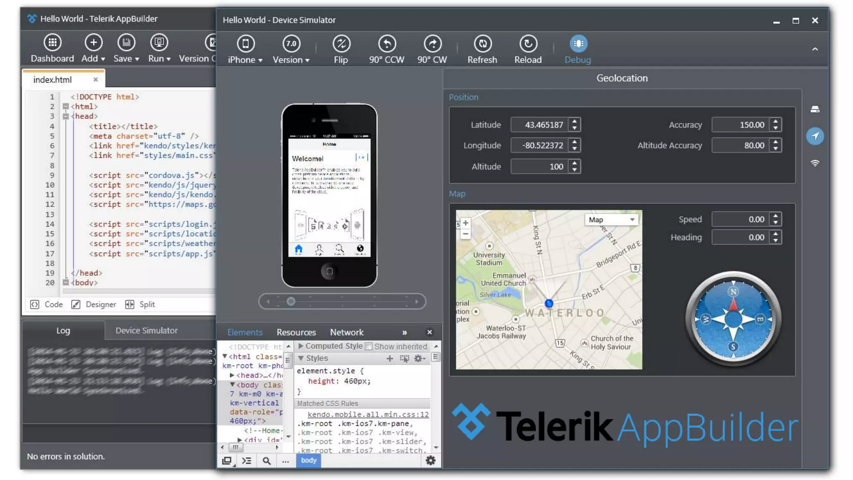853x480 pixels.
Task: Rotate device 90° CCW
Action: (387, 50)
